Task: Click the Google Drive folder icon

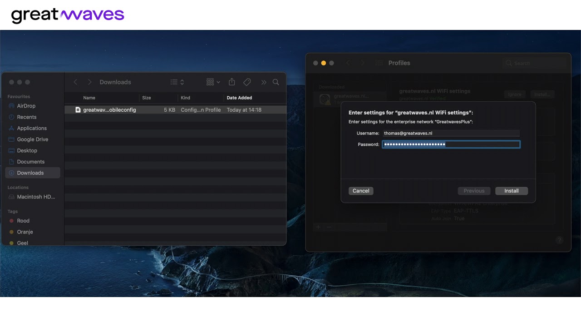Action: (11, 139)
